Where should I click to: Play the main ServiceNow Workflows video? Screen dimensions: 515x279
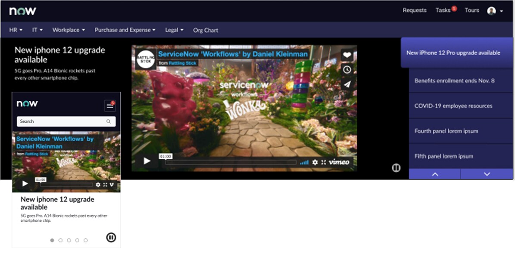(x=147, y=161)
